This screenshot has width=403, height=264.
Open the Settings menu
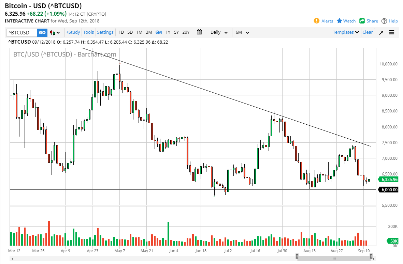(105, 32)
